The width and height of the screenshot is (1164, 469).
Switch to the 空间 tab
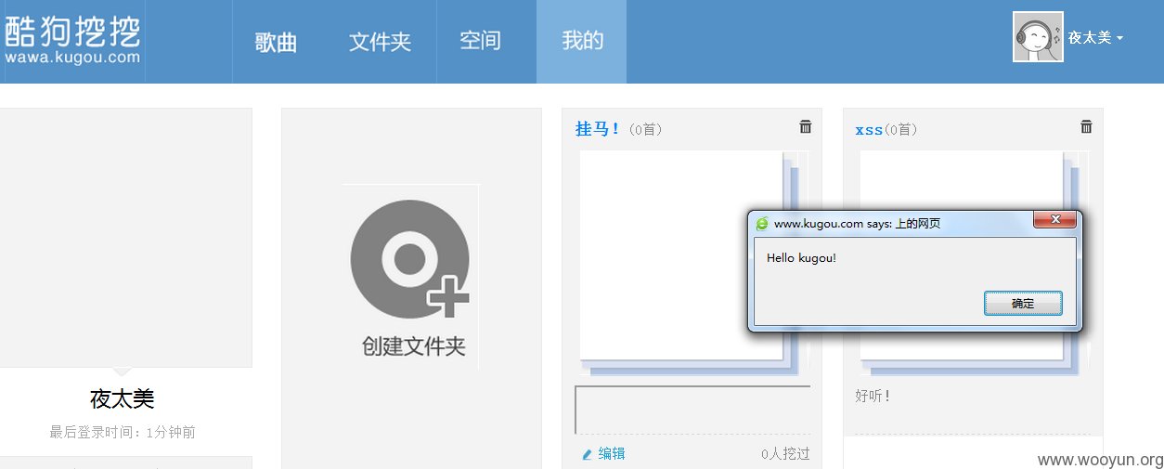point(480,41)
